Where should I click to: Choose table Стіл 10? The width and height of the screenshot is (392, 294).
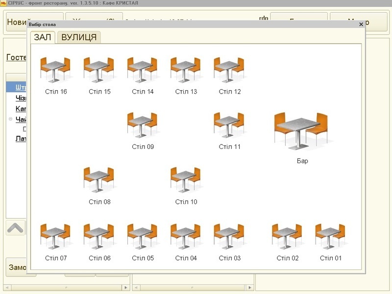click(x=186, y=180)
